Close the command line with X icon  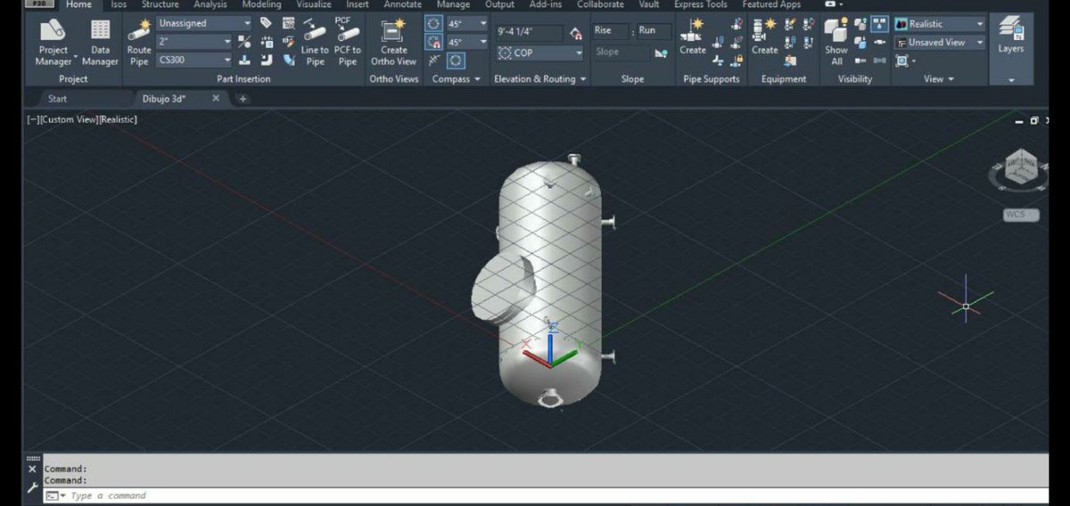click(32, 469)
